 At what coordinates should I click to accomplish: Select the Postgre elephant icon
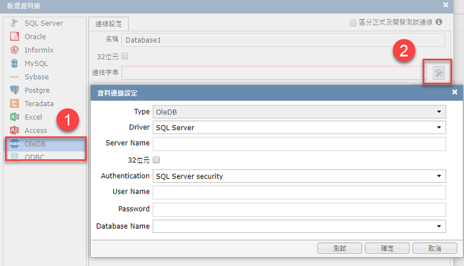coord(14,90)
